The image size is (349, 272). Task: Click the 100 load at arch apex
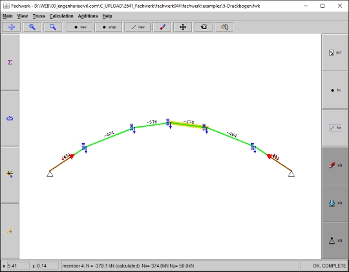click(169, 124)
